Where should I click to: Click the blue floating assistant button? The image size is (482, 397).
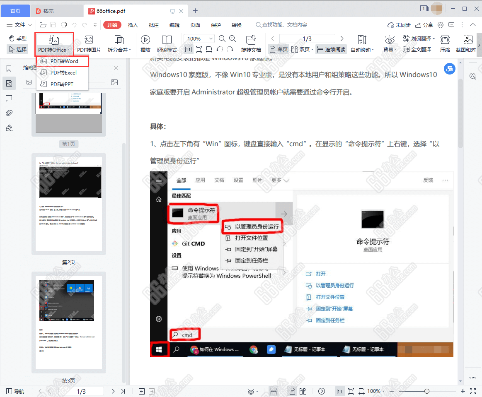(x=449, y=69)
